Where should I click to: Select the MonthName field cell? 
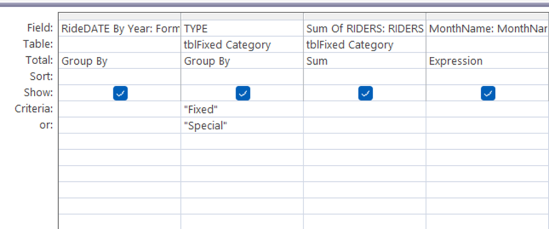pos(488,28)
